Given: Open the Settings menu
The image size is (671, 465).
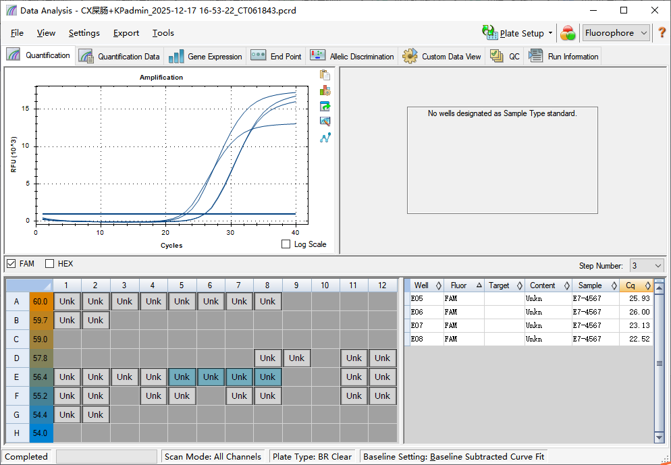Looking at the screenshot, I should coord(84,33).
